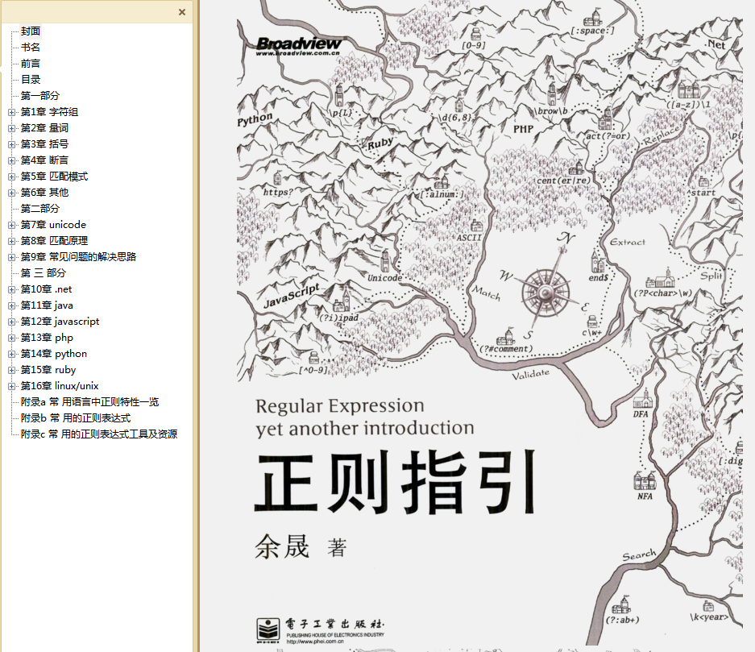Expand the 第13章 php bookmark
The height and width of the screenshot is (652, 755).
pos(11,338)
